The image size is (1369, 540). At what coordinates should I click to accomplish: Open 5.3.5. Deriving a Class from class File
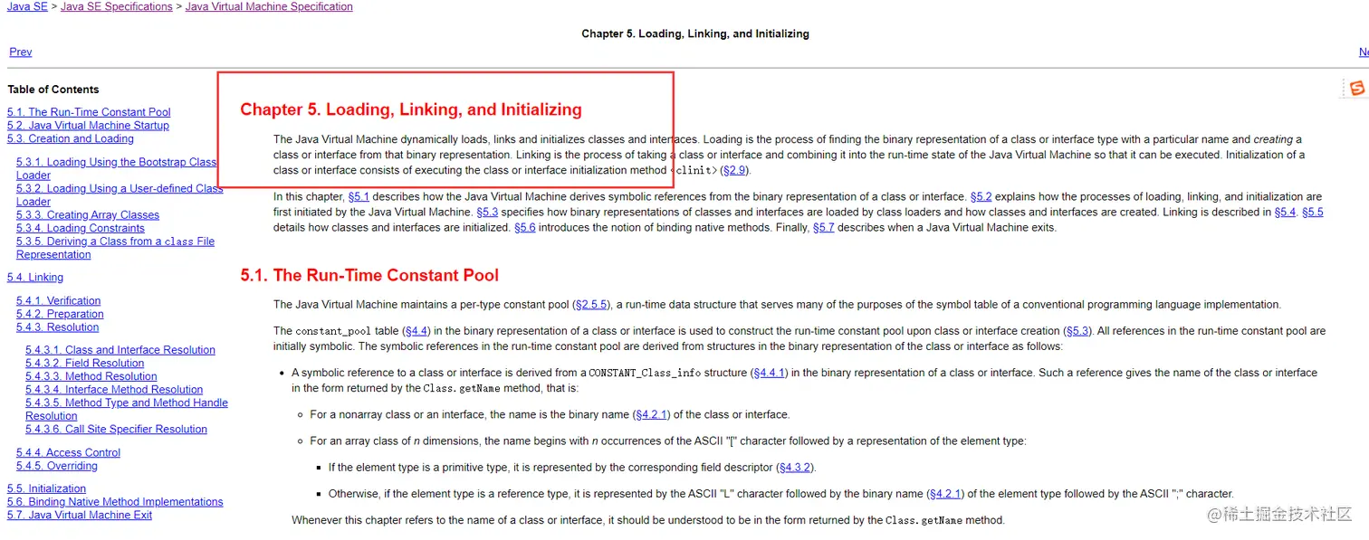point(115,248)
